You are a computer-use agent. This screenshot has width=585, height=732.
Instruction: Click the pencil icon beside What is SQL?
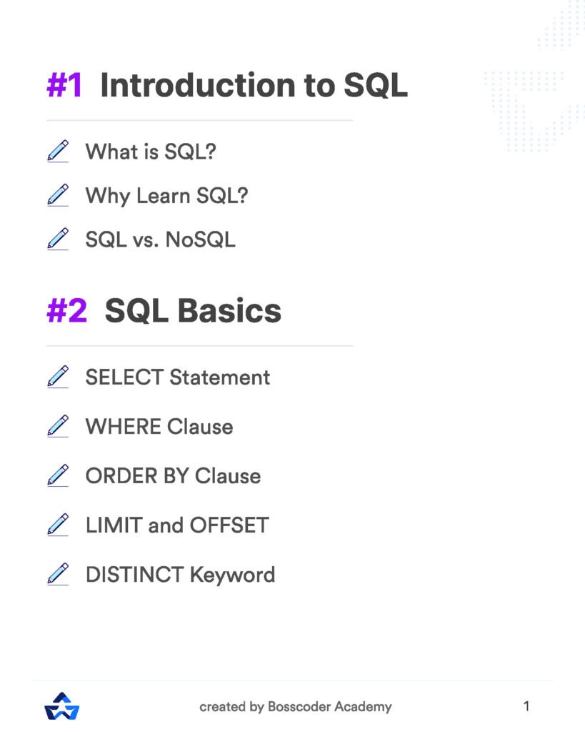click(58, 152)
